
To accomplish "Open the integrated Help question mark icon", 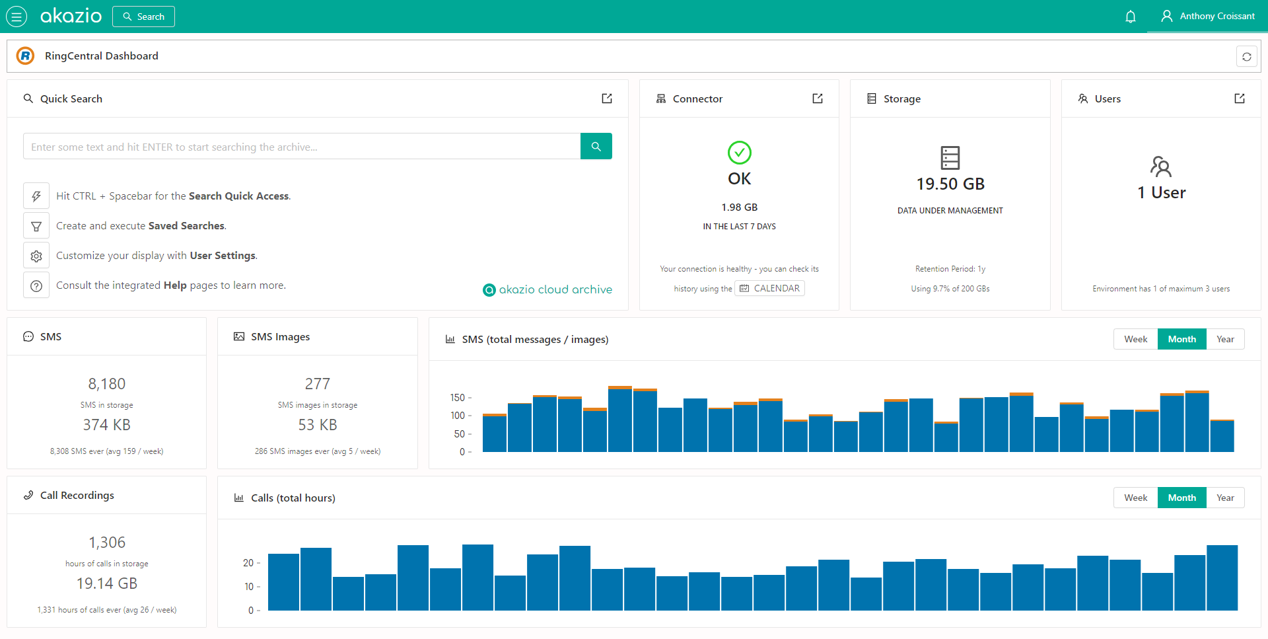I will click(36, 285).
